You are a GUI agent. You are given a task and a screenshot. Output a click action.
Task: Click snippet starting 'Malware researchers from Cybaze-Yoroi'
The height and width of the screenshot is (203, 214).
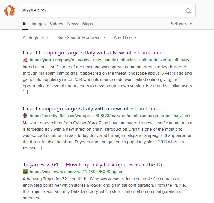tap(108, 136)
